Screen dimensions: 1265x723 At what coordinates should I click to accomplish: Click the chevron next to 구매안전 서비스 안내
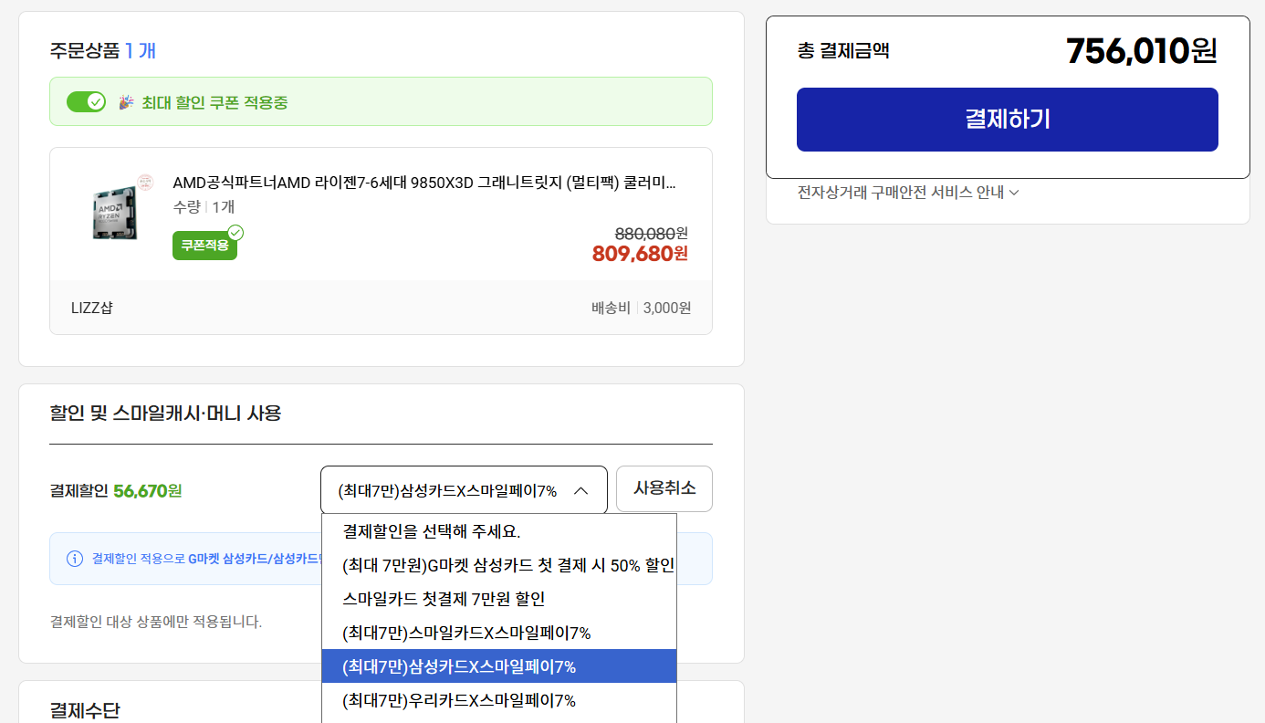point(1014,193)
